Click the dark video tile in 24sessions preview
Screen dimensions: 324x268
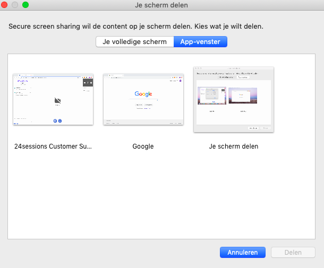coord(88,83)
